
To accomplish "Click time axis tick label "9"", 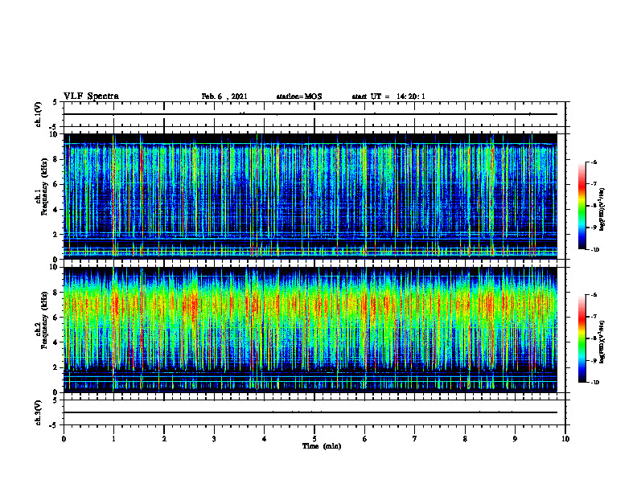I will tap(515, 439).
